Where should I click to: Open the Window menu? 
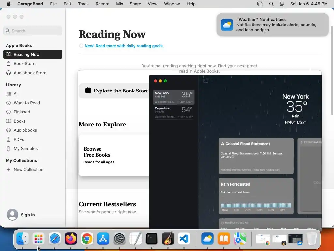pyautogui.click(x=172, y=4)
